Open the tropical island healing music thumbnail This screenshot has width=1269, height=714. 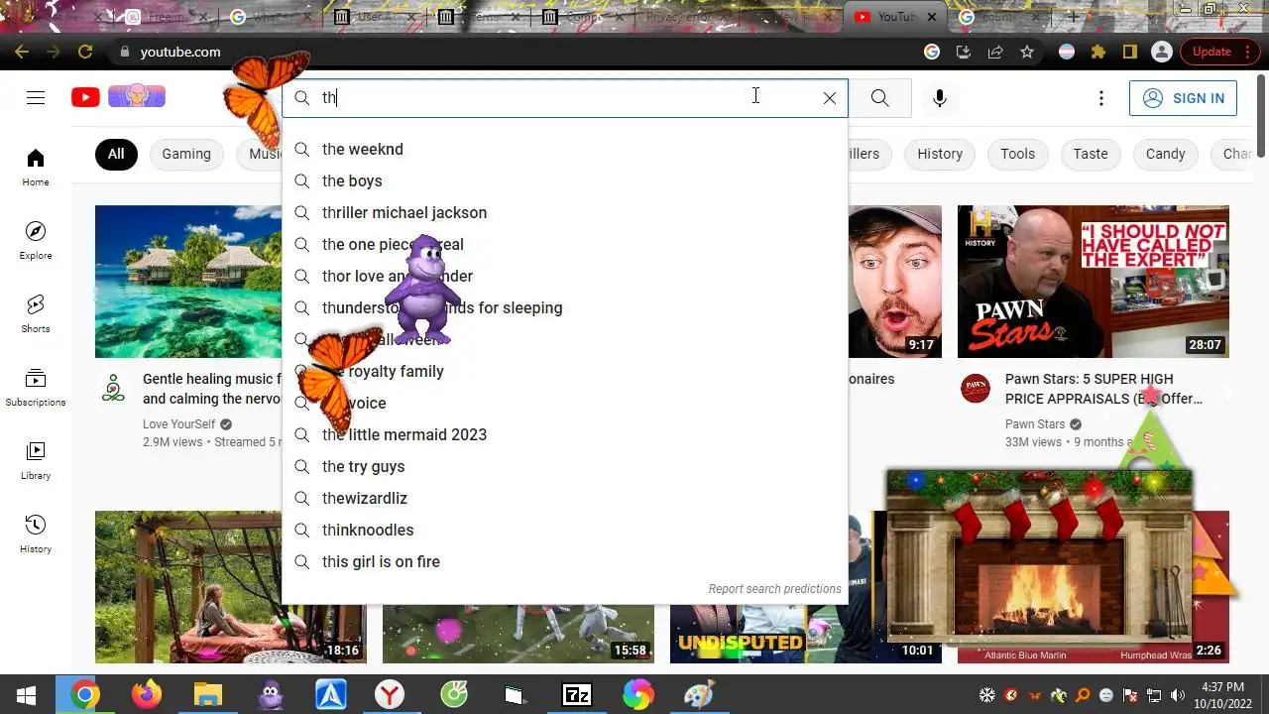188,282
